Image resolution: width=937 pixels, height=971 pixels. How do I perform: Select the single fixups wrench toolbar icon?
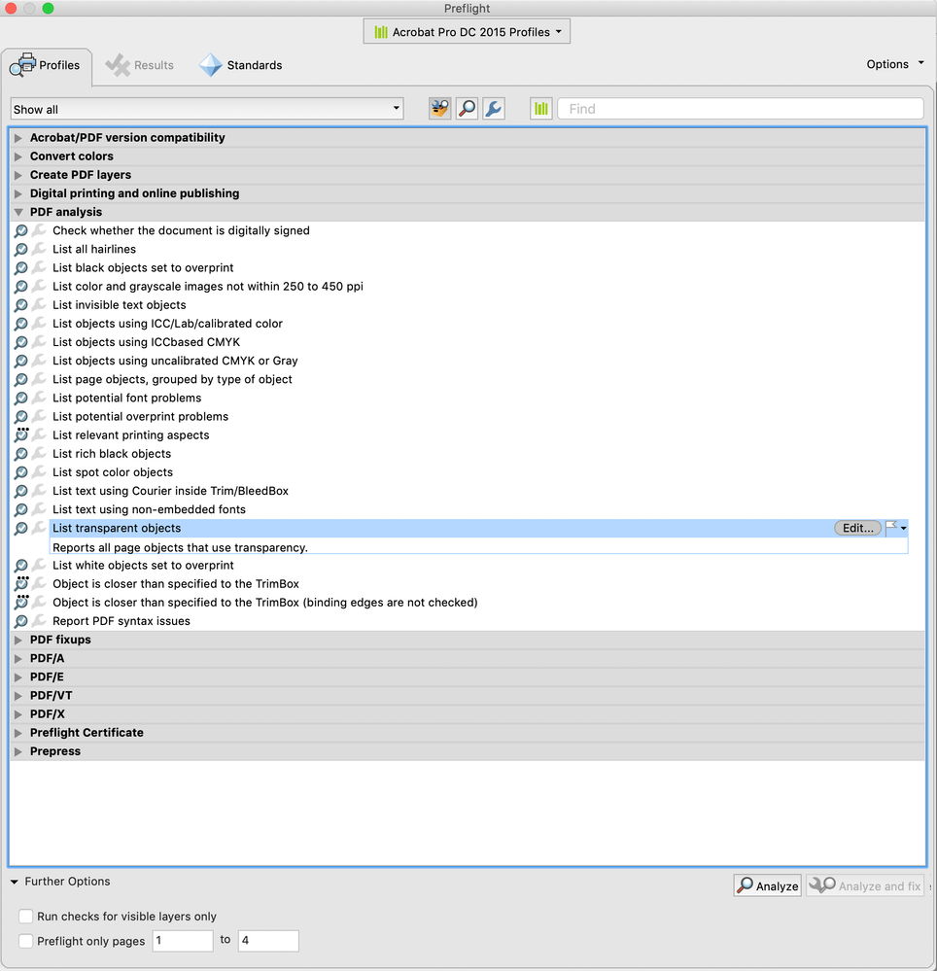(493, 109)
